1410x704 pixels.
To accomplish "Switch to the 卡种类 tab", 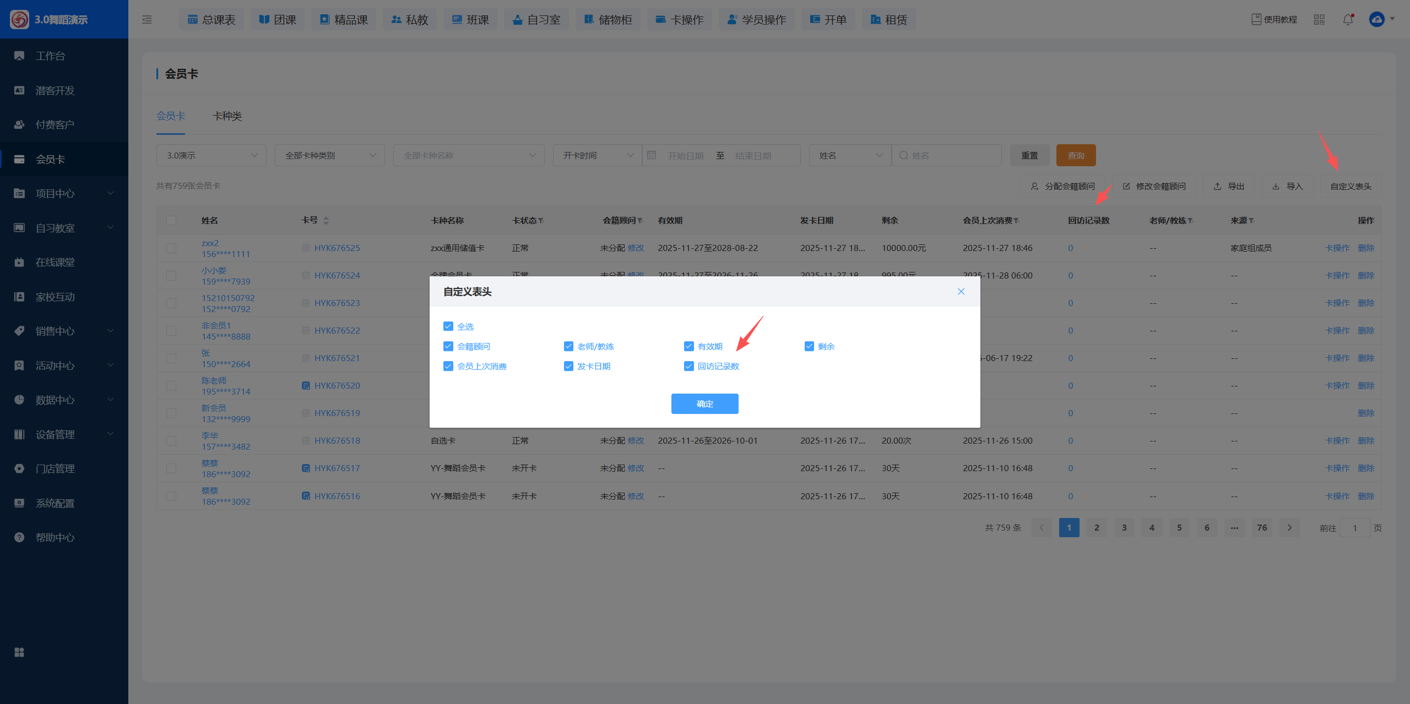I will tap(227, 116).
